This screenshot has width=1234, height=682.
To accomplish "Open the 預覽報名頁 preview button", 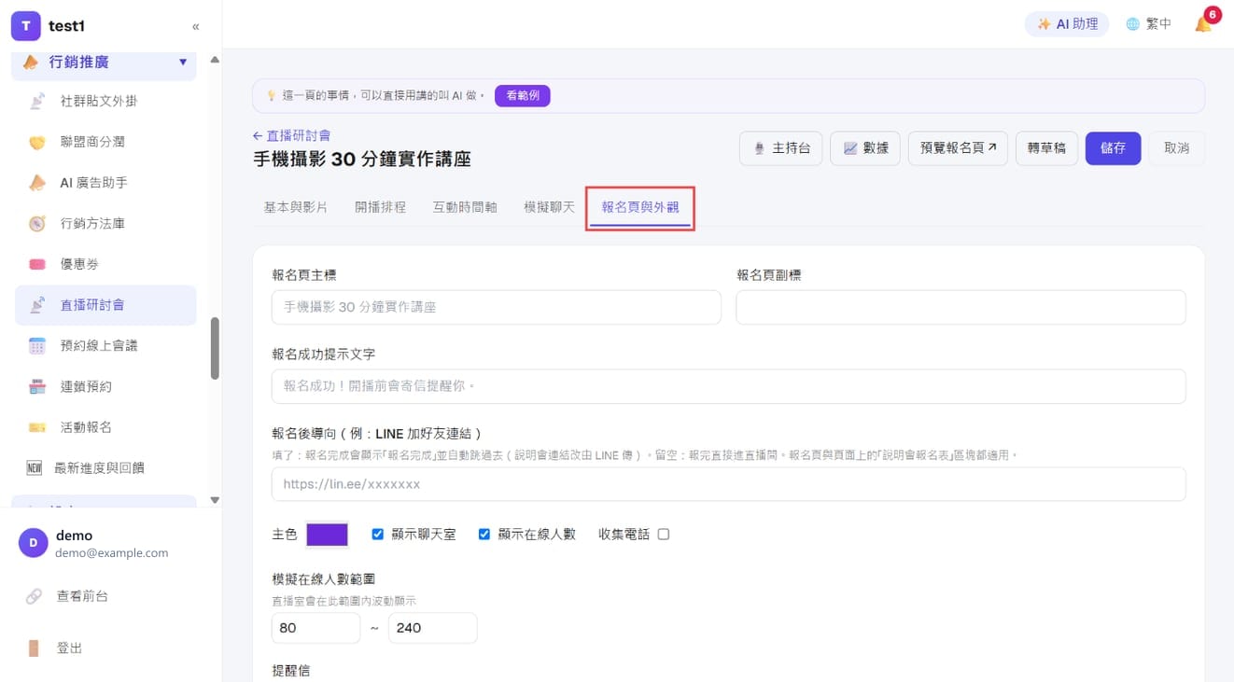I will (958, 148).
